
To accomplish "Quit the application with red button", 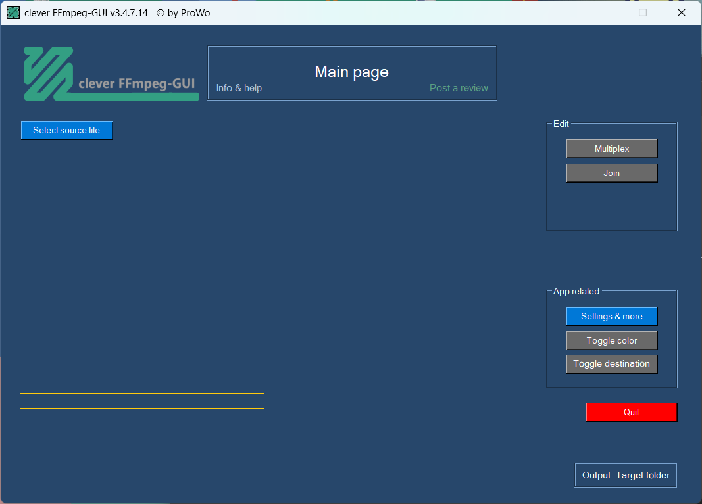I will tap(631, 412).
